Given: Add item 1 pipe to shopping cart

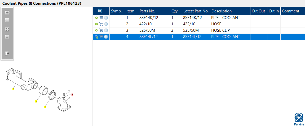Looking at the screenshot, I should tap(101, 18).
